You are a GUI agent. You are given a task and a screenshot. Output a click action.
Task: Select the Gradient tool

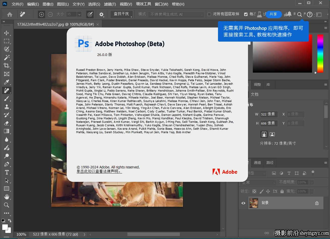point(7,131)
